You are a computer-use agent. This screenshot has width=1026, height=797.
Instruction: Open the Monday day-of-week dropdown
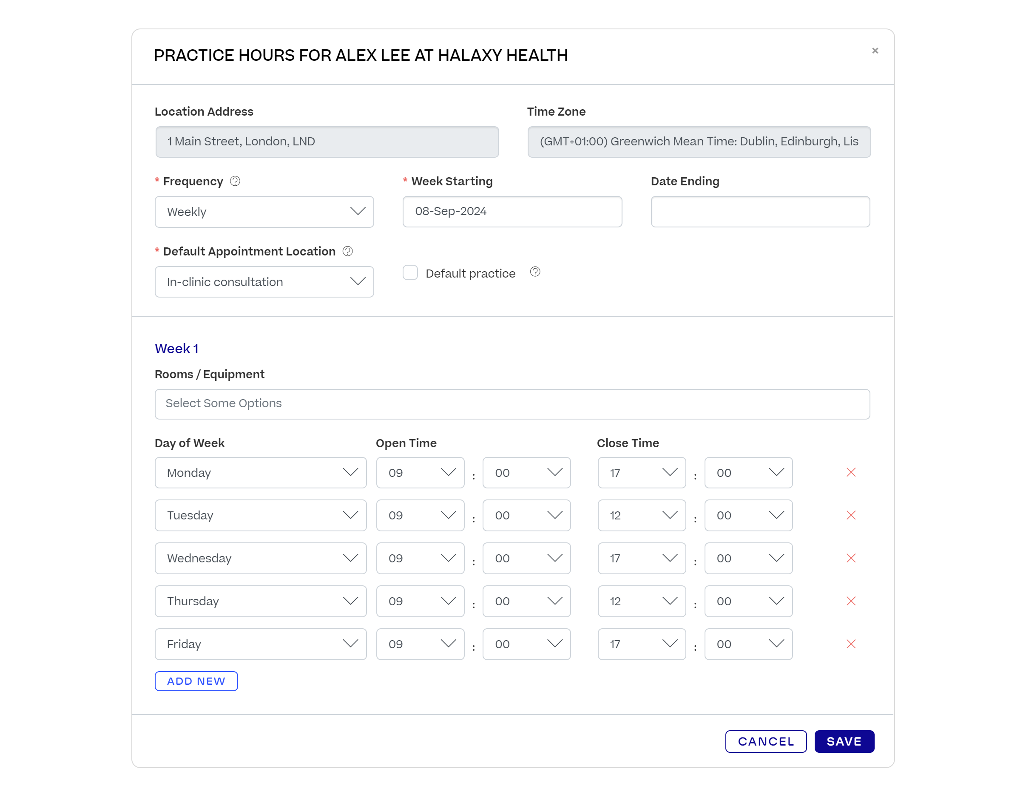point(260,473)
